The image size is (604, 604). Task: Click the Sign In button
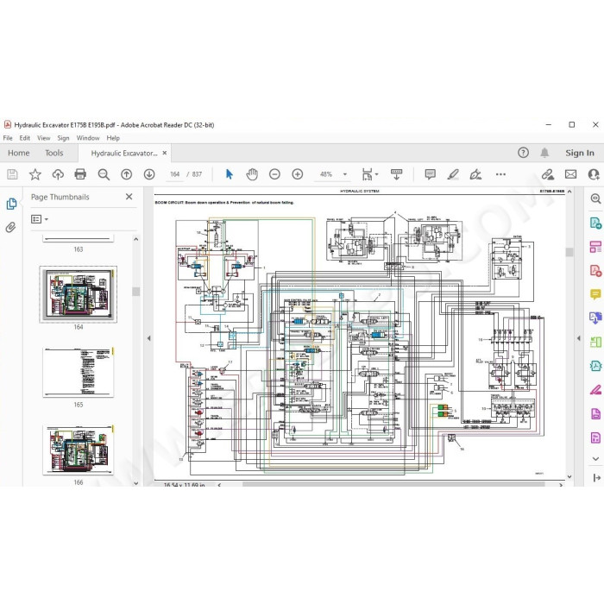pos(579,153)
